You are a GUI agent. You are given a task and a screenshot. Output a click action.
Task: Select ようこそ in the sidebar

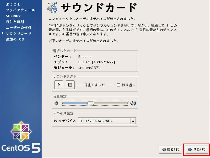[x=13, y=4]
